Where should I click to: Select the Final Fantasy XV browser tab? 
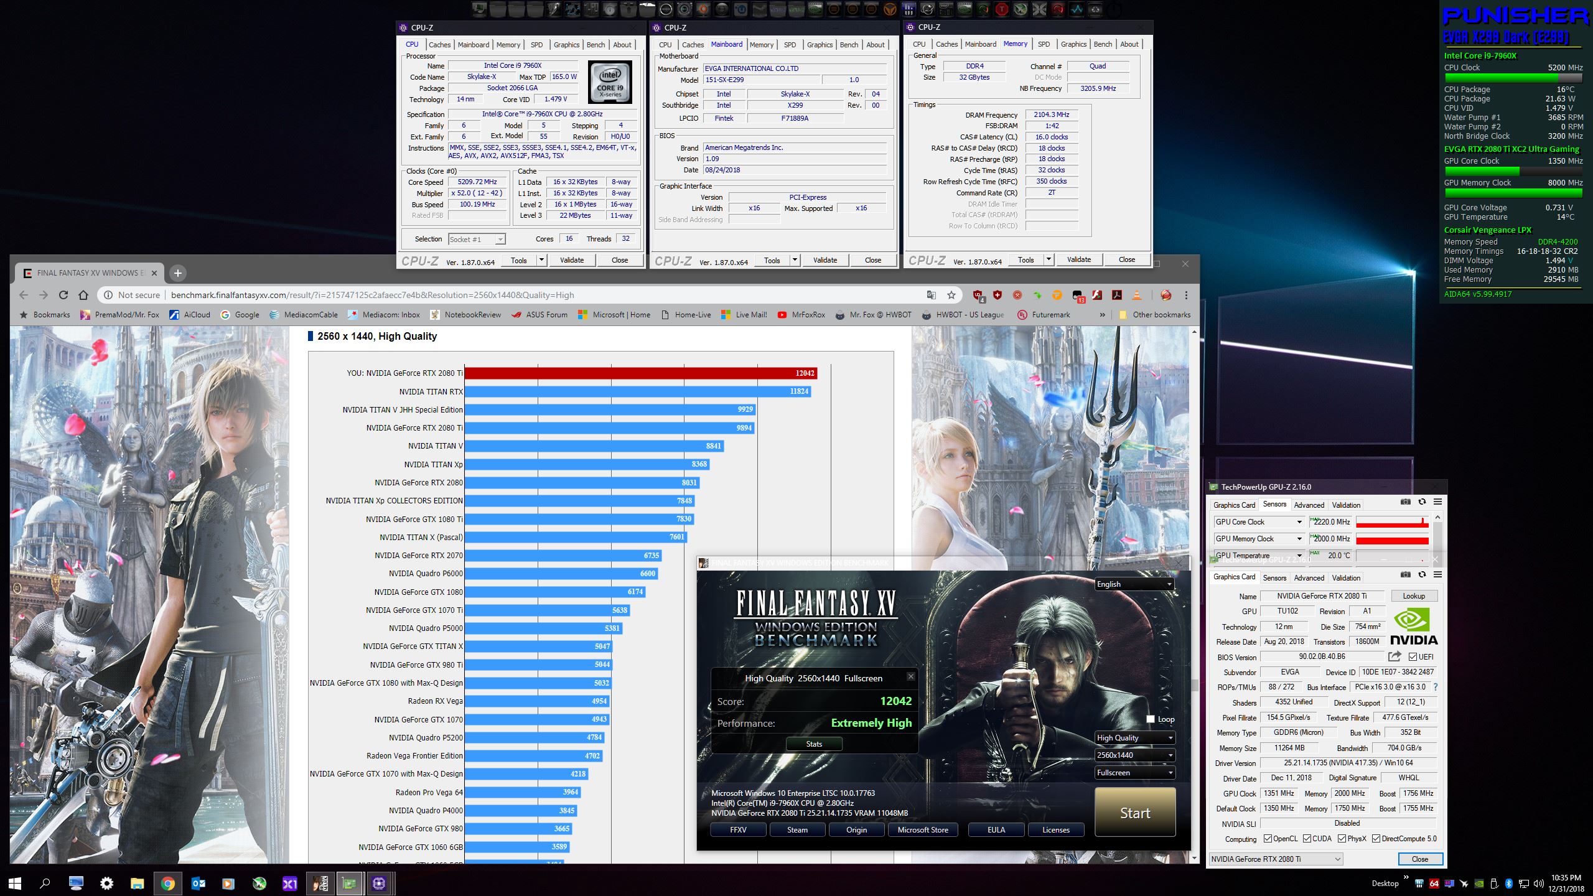click(87, 273)
